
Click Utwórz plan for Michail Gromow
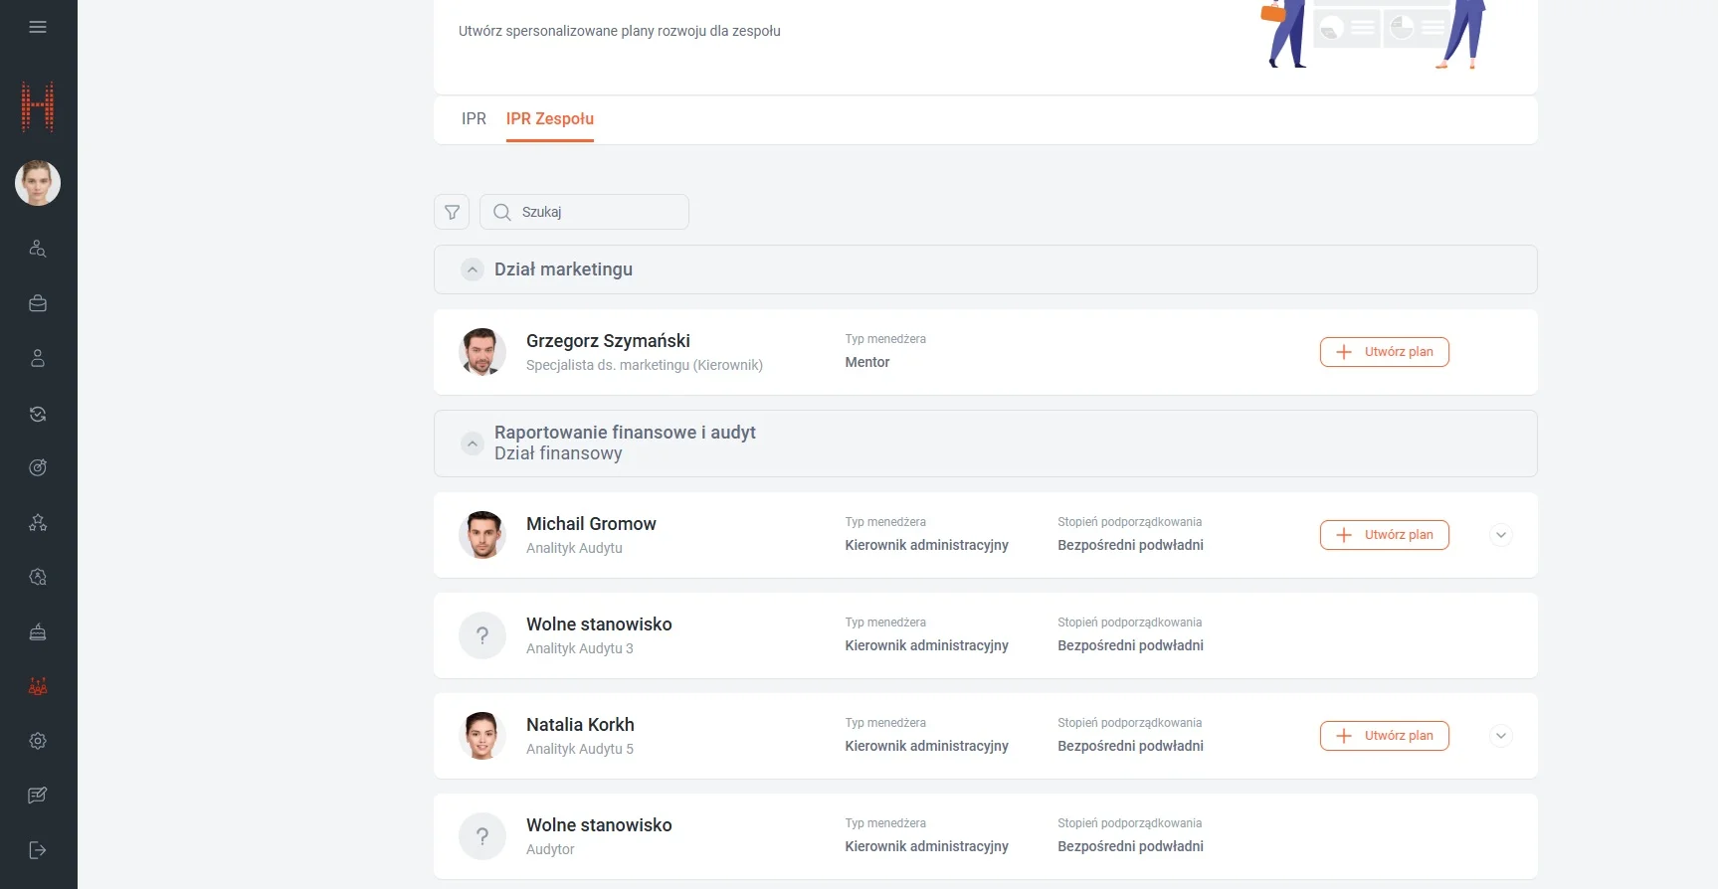1384,535
